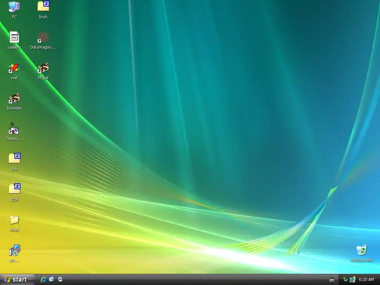Image resolution: width=380 pixels, height=285 pixels.
Task: Launch Windows Media Player quick launch icon
Action: (x=60, y=279)
